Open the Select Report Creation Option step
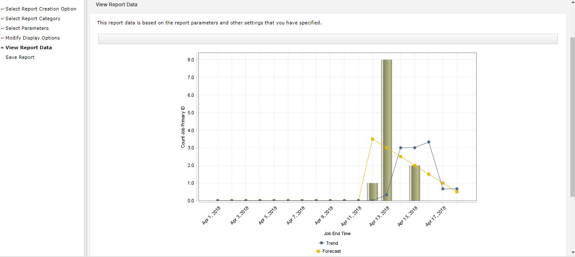 [41, 9]
